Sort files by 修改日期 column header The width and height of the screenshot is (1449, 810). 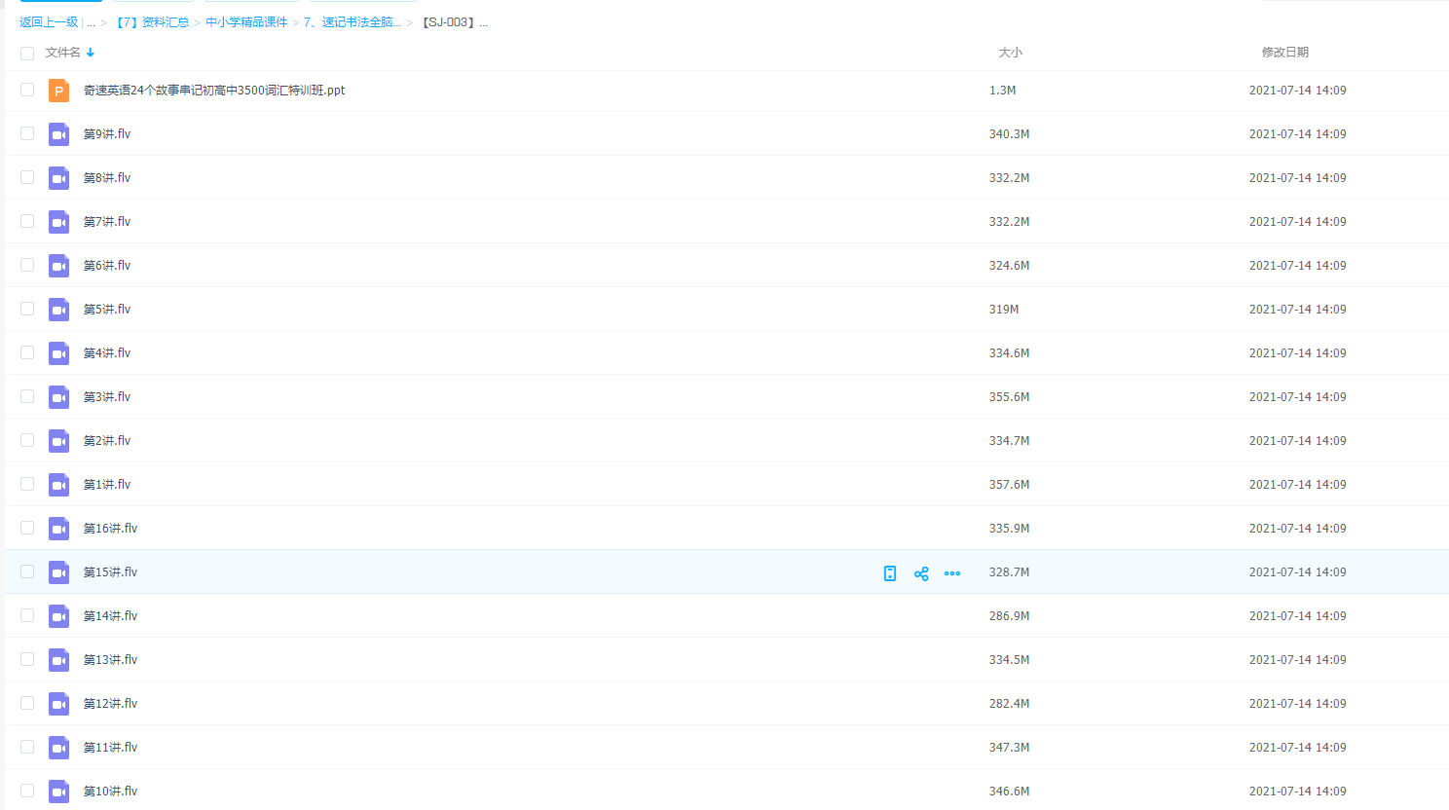coord(1284,53)
